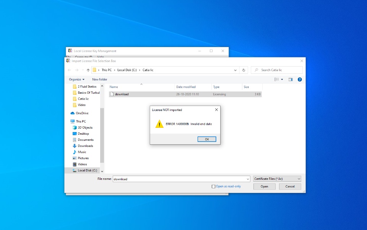Sort by the Size column header

(252, 87)
